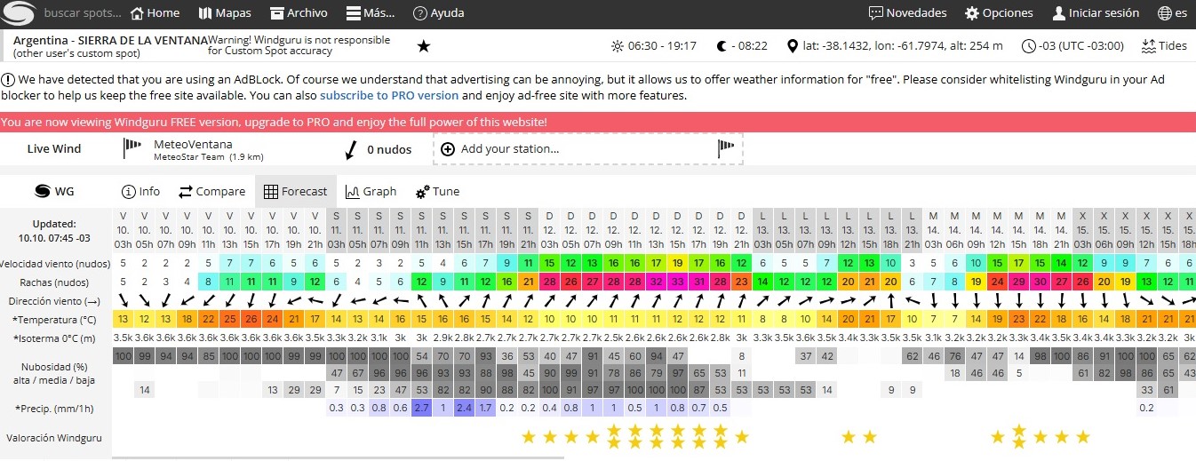Click the location pin coordinates icon
This screenshot has height=461, width=1196.
[793, 46]
